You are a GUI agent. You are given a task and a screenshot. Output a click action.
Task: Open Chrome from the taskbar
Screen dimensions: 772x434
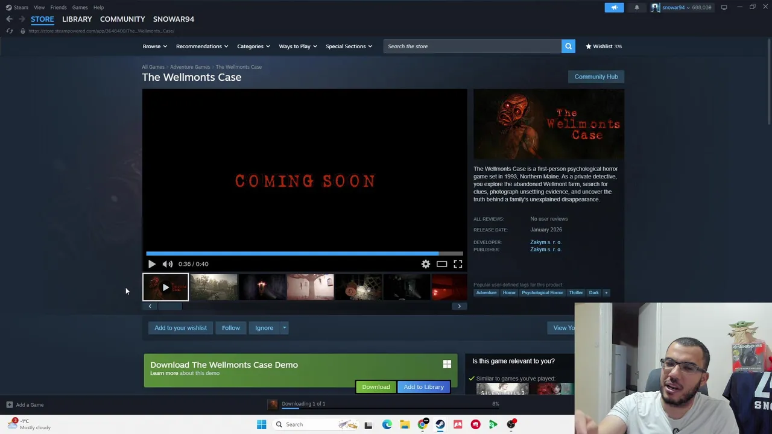pyautogui.click(x=422, y=424)
